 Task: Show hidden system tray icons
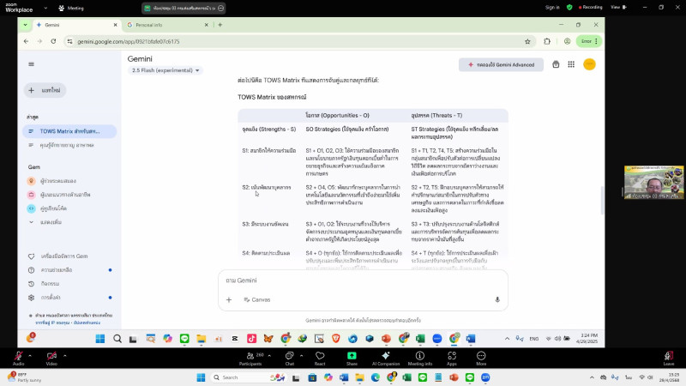point(592,377)
